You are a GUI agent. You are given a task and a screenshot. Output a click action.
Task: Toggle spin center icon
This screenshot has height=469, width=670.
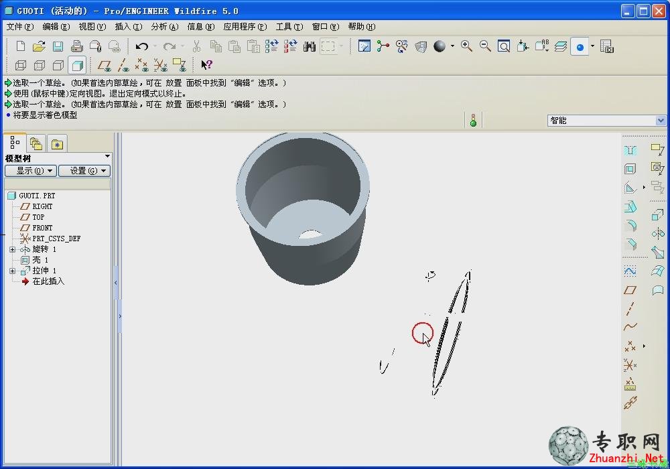tap(383, 46)
